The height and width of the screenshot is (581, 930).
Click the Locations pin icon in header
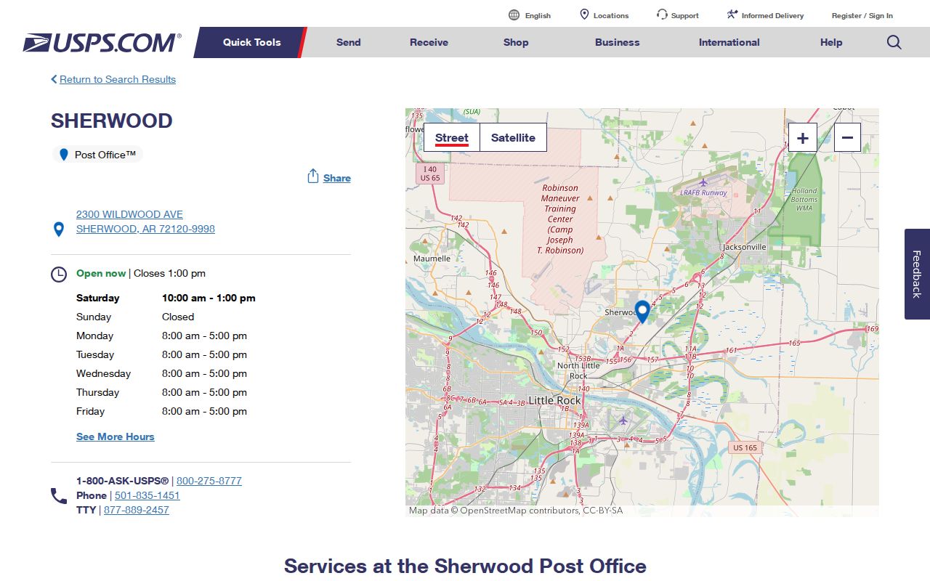coord(584,15)
